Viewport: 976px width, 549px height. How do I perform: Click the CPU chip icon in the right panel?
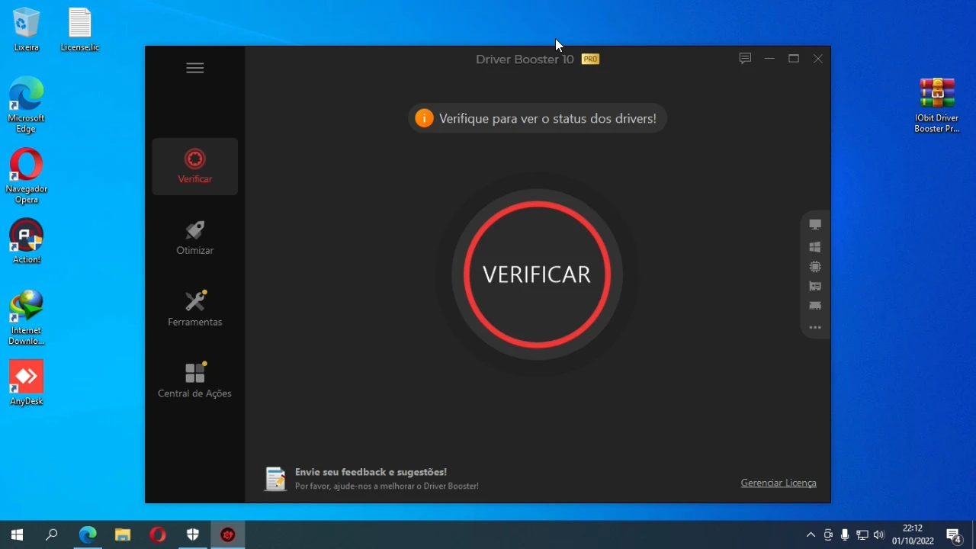pos(815,267)
